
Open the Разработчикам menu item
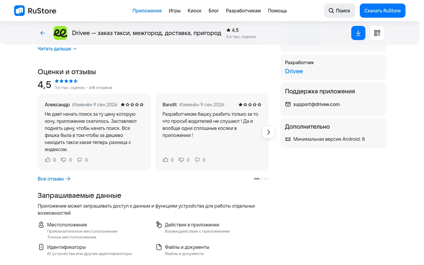click(x=244, y=11)
